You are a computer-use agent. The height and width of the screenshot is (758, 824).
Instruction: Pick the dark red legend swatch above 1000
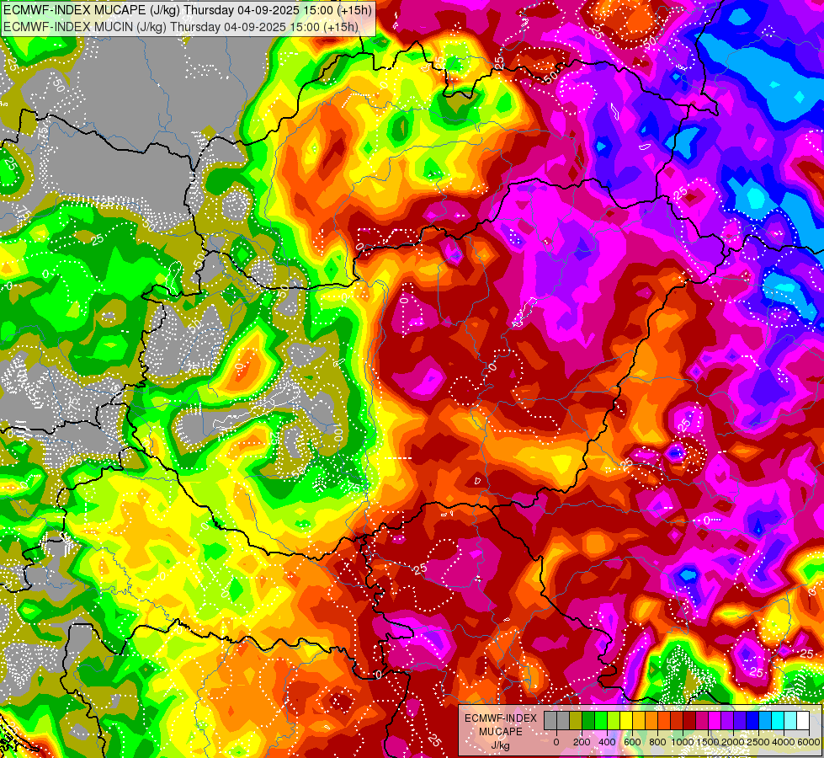689,720
